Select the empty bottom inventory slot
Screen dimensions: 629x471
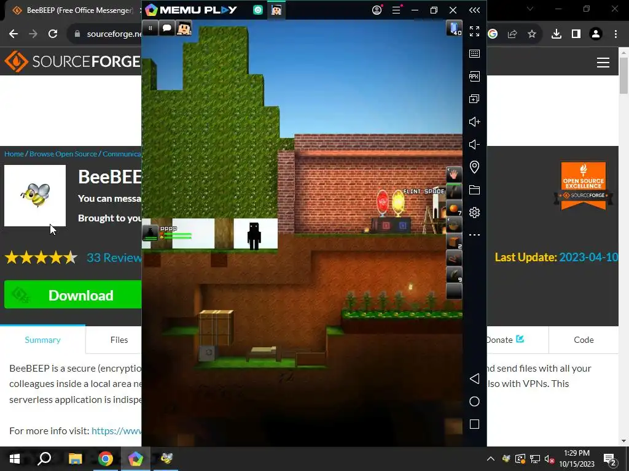click(x=454, y=291)
